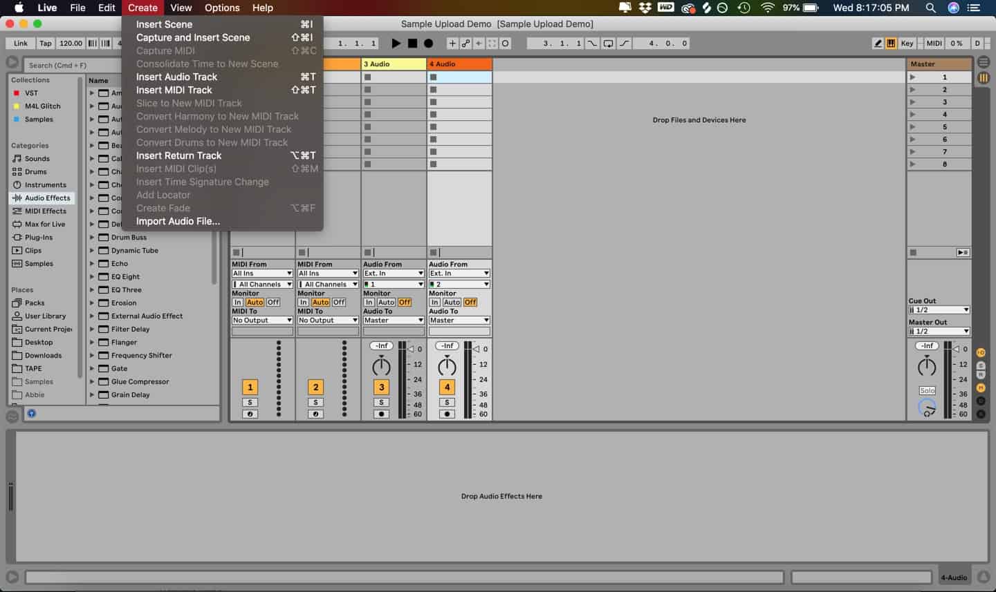The image size is (996, 592).
Task: Select the Audio Effects category in the browser
Action: (46, 198)
